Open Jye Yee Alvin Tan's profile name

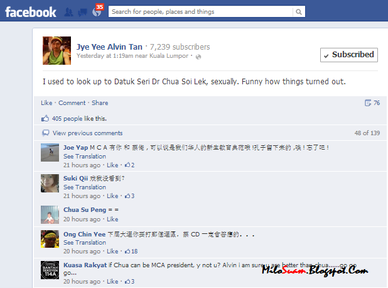tap(109, 47)
